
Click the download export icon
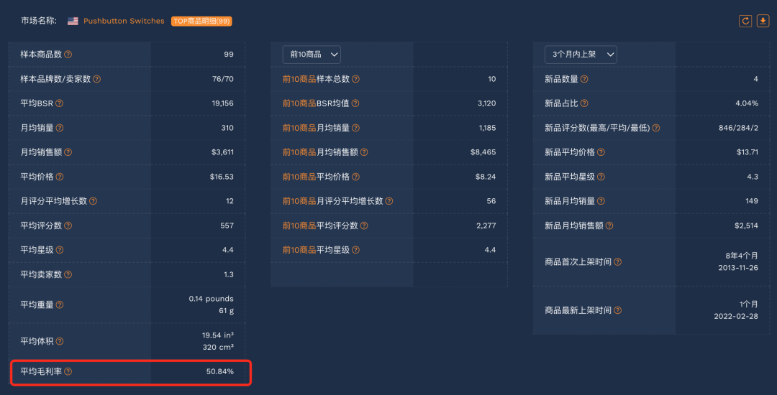coord(763,21)
